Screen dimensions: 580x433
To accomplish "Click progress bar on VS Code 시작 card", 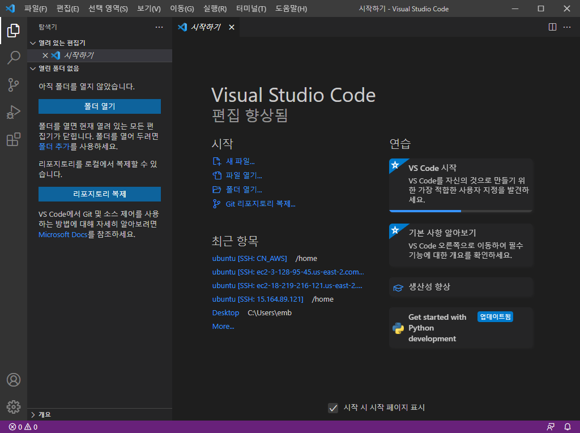I will (x=461, y=211).
